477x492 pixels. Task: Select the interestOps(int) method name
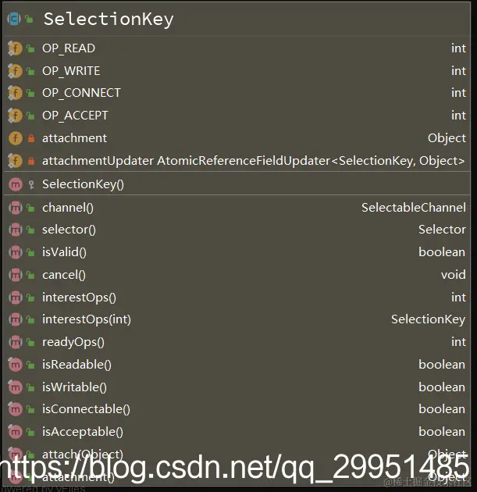(87, 319)
